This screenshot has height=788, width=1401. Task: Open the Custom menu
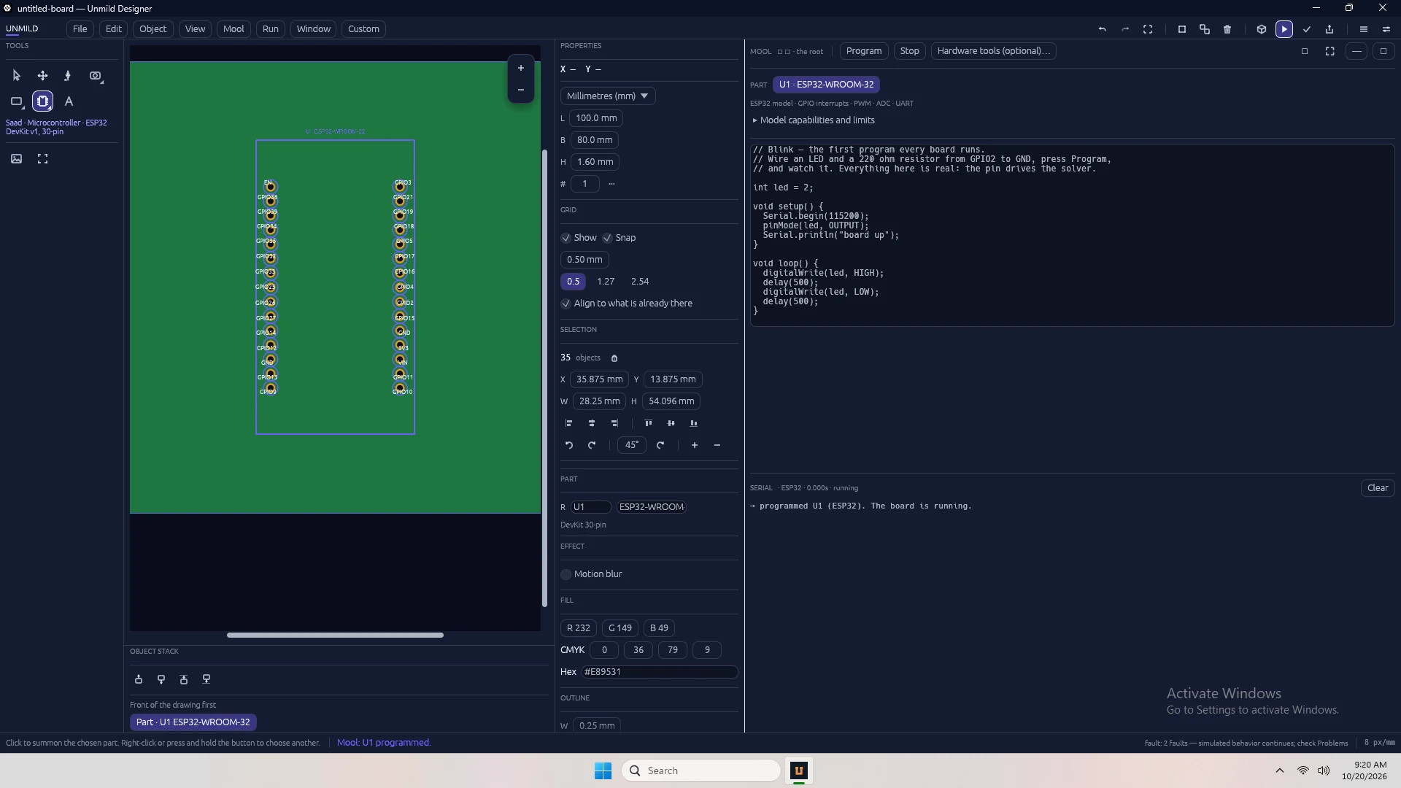pos(363,29)
